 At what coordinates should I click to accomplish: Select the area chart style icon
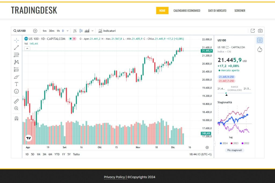(87, 31)
